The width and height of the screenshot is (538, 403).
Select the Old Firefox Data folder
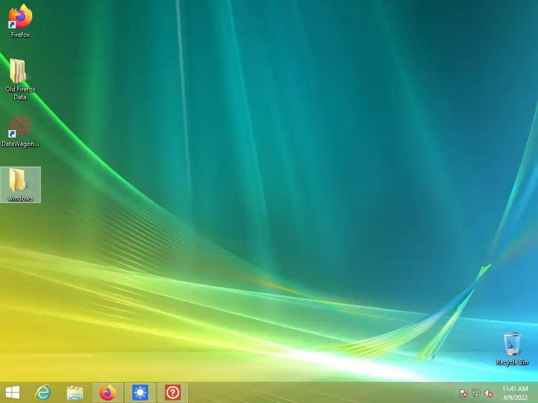20,79
